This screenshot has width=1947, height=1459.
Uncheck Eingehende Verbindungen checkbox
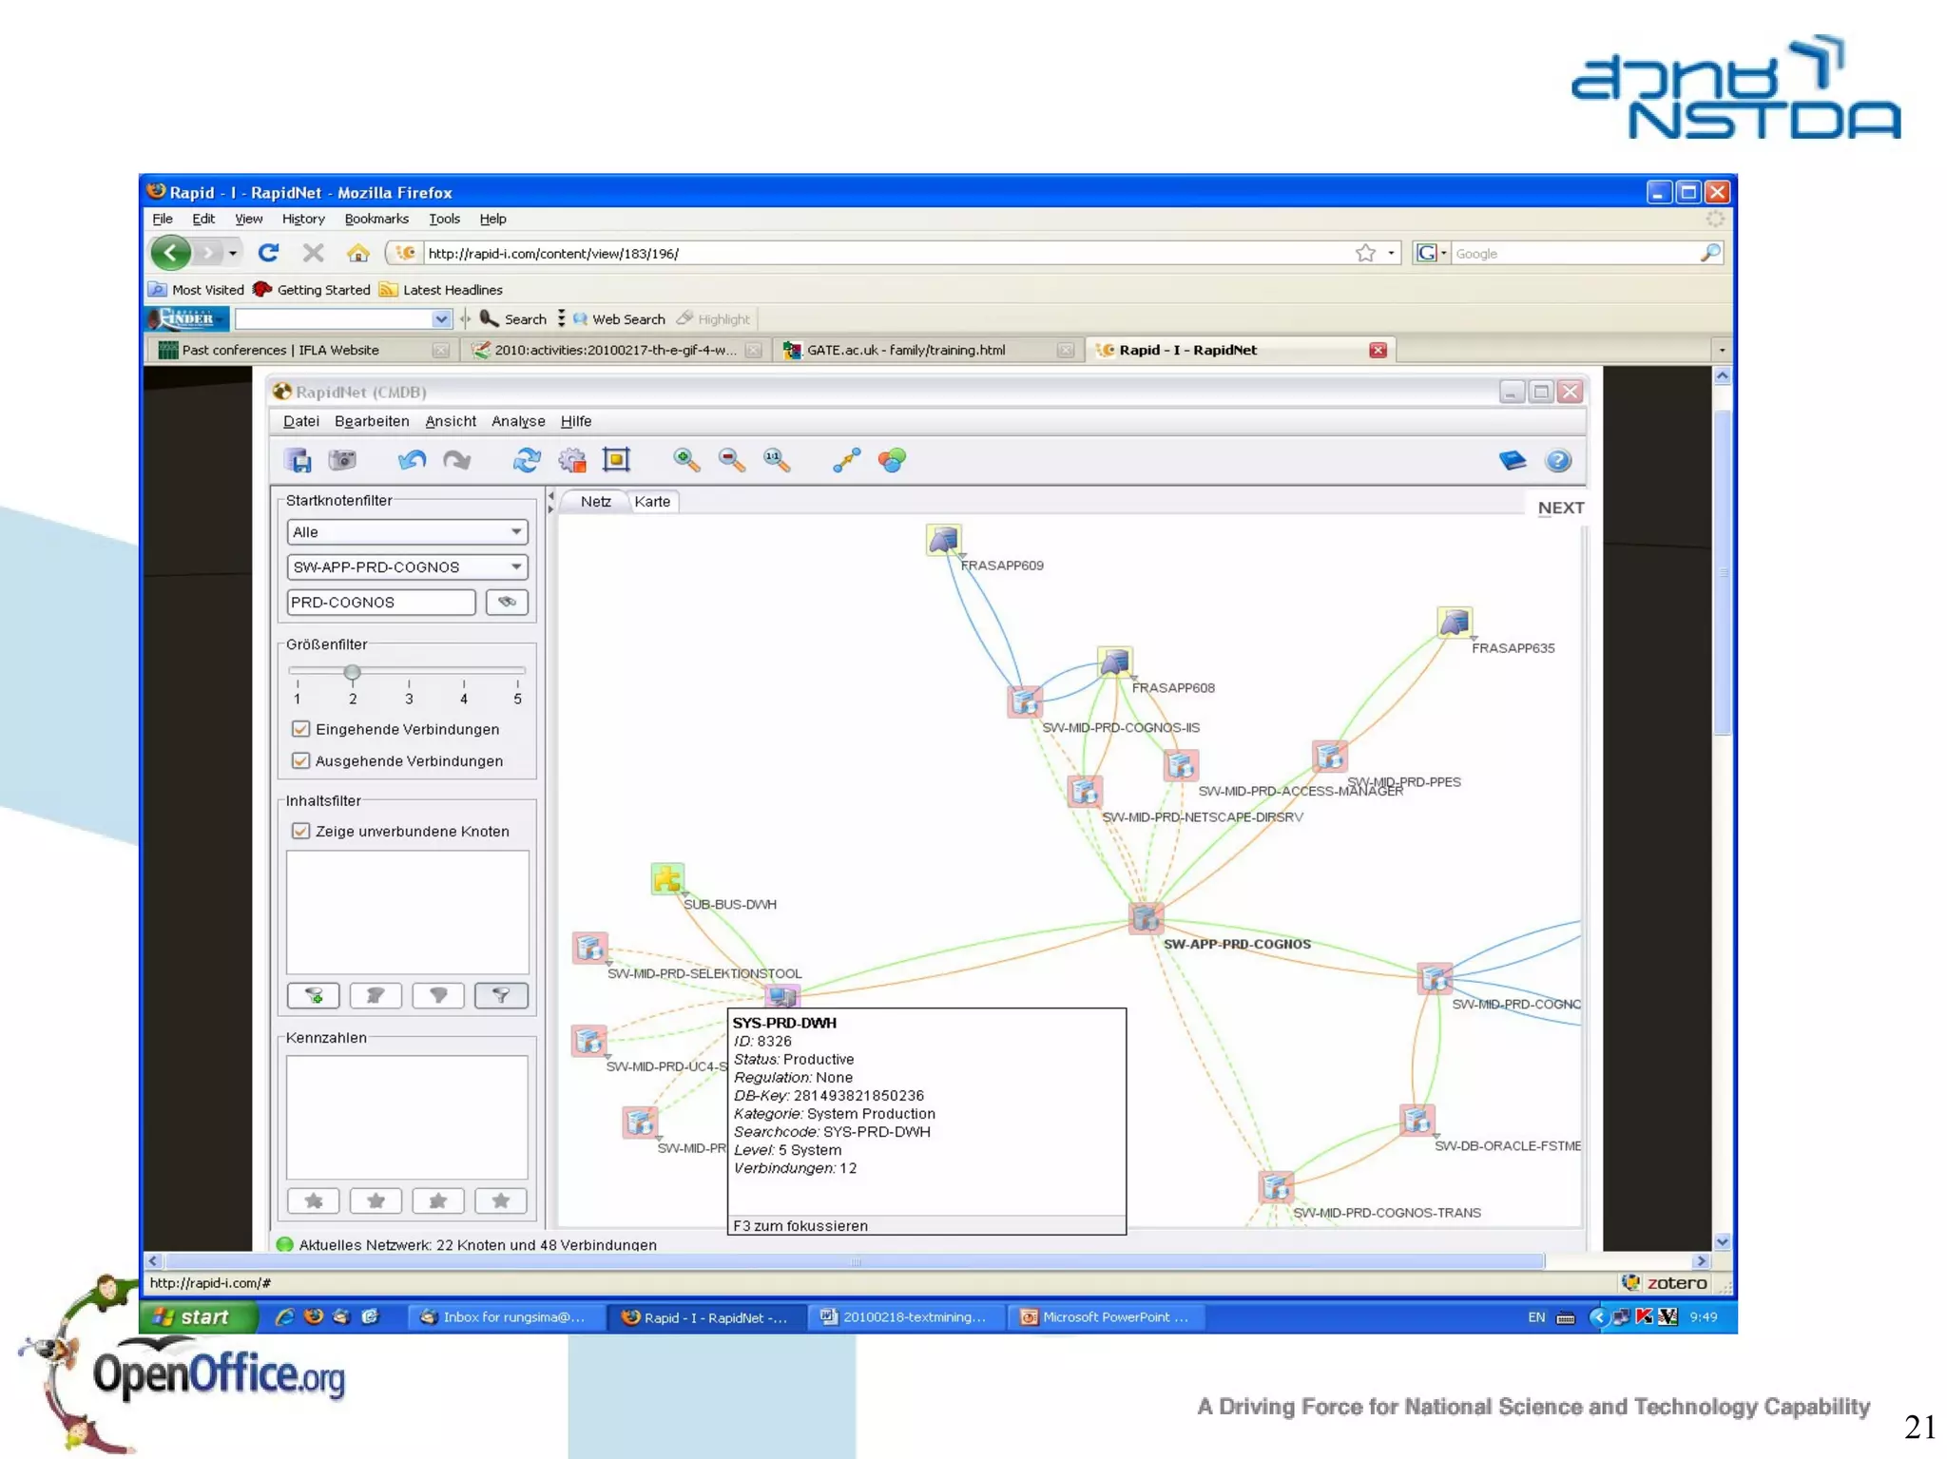[301, 729]
